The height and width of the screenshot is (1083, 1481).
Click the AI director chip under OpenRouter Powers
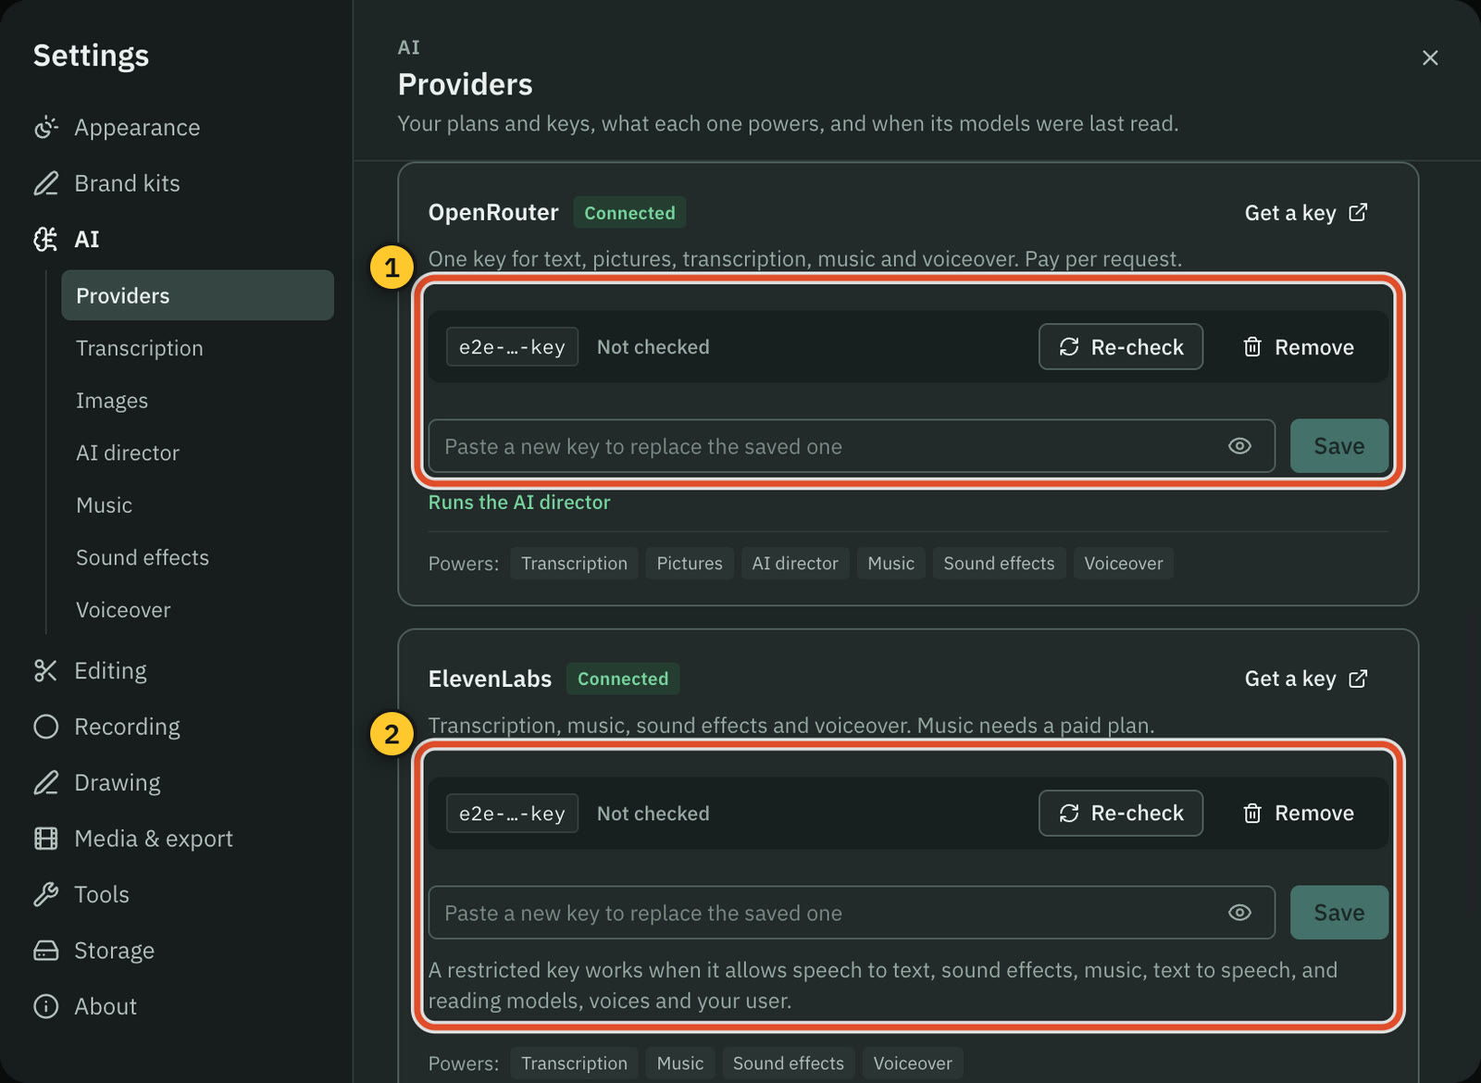point(795,564)
